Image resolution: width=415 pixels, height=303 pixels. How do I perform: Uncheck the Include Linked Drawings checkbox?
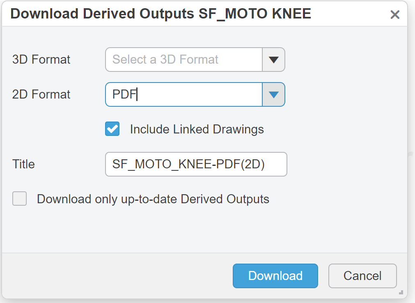(x=112, y=129)
